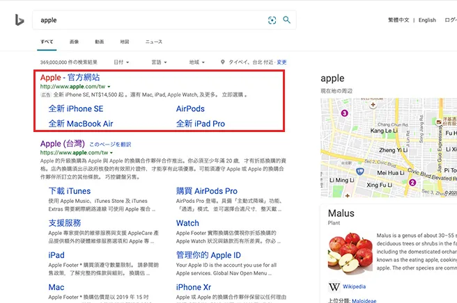Open the 日付 filter dropdown

(121, 63)
